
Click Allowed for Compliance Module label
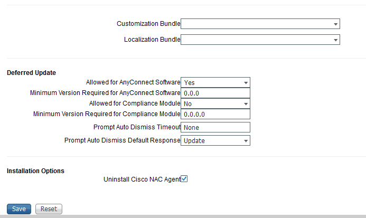tap(134, 103)
